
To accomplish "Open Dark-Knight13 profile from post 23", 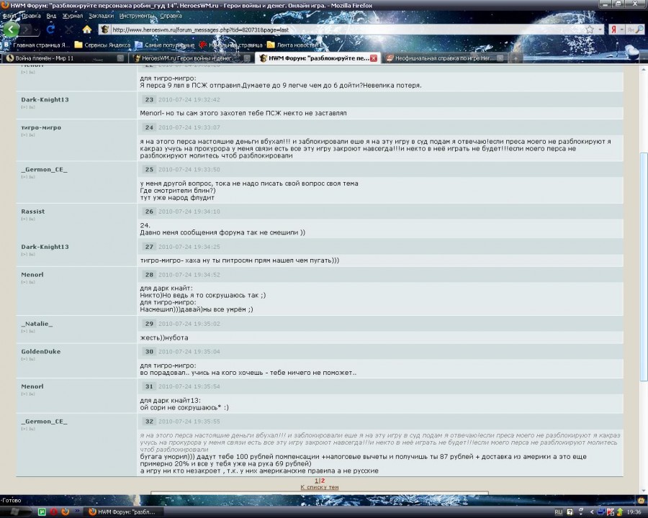I will click(45, 99).
